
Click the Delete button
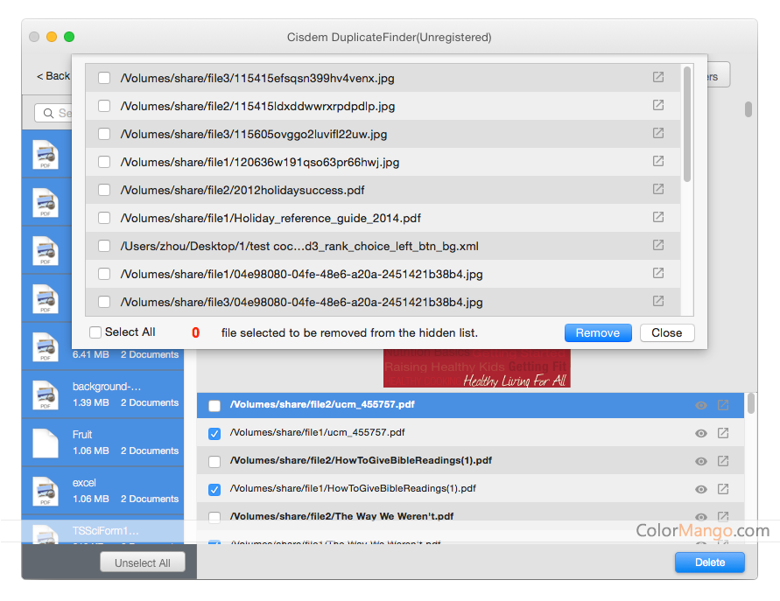click(x=709, y=563)
